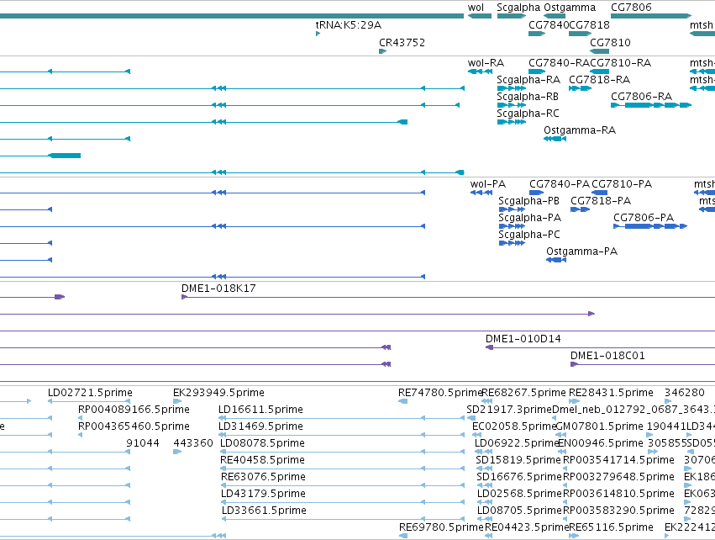The image size is (715, 540).
Task: Click the wol-RA transcript label
Action: [x=486, y=63]
